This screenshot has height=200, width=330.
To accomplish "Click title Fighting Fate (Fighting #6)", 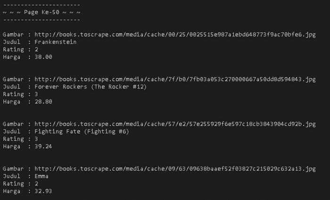I will pos(82,131).
